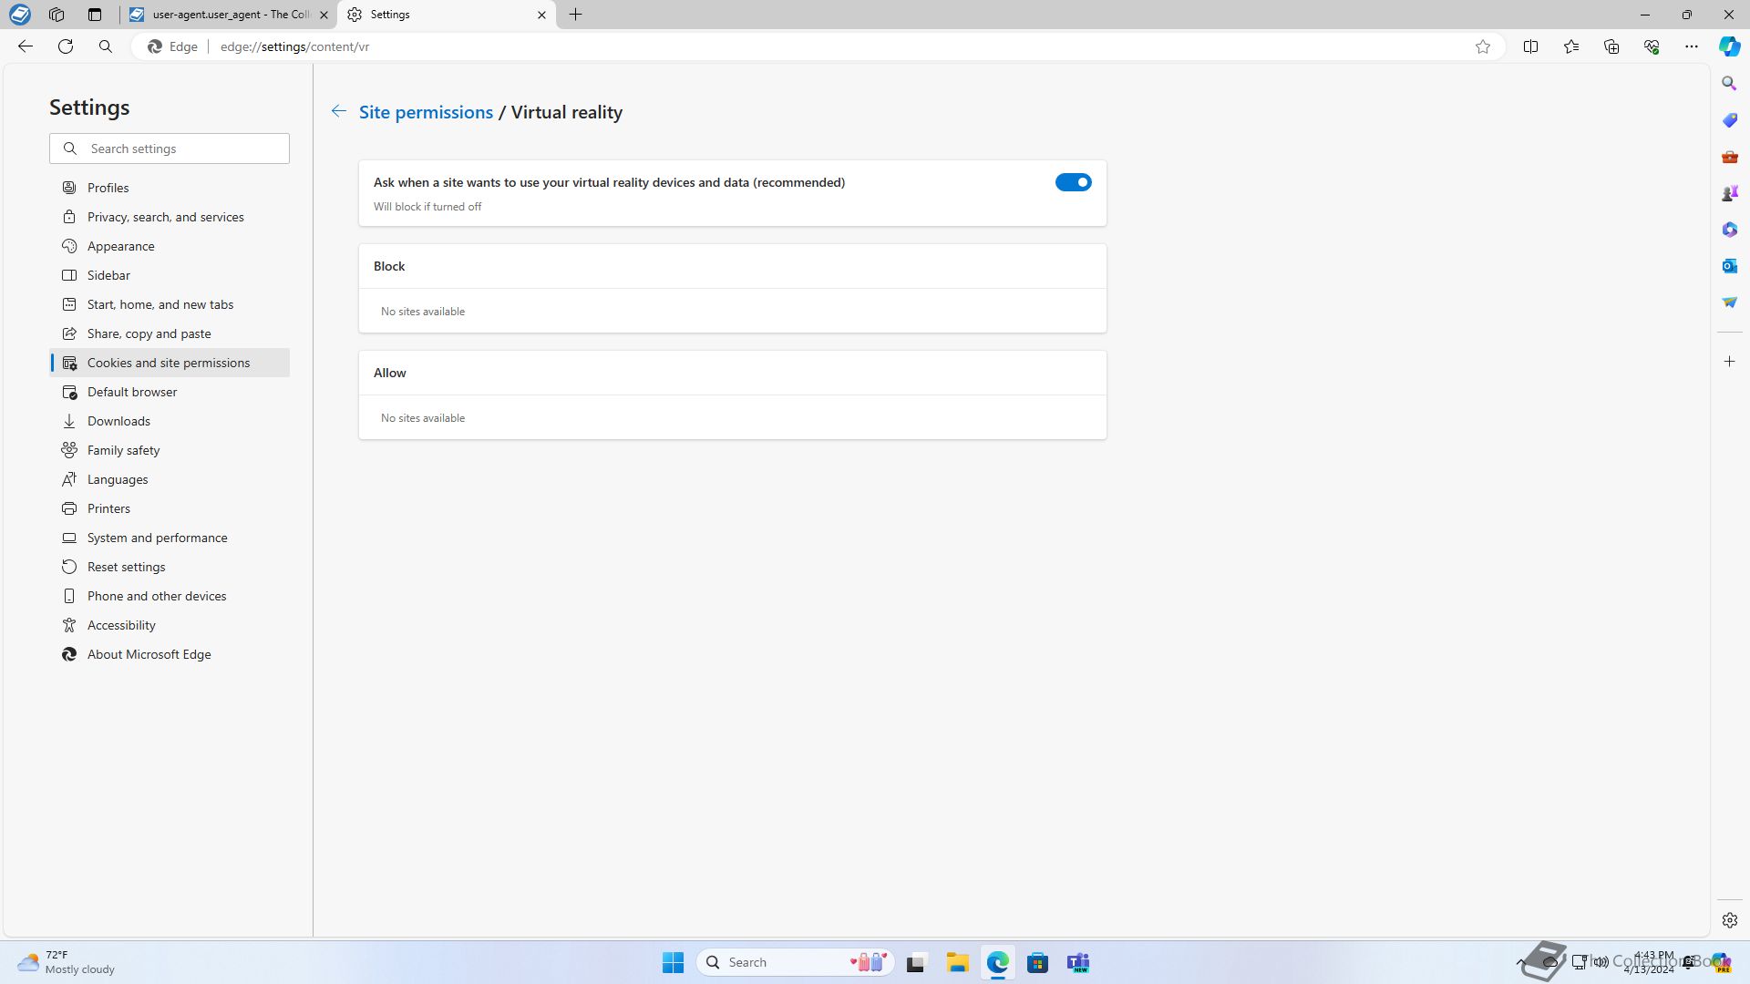Image resolution: width=1750 pixels, height=984 pixels.
Task: Add this page to favorites star
Action: (1483, 46)
